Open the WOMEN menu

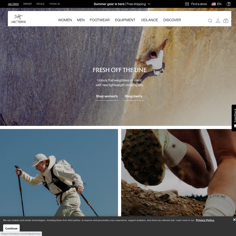point(65,20)
